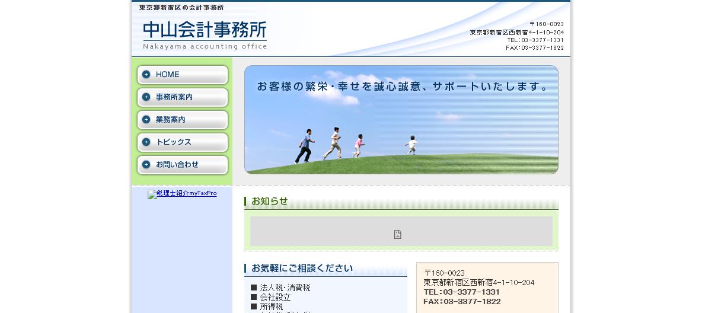Open the 業務案内 menu item
Viewport: 702px width, 313px height.
tap(183, 120)
